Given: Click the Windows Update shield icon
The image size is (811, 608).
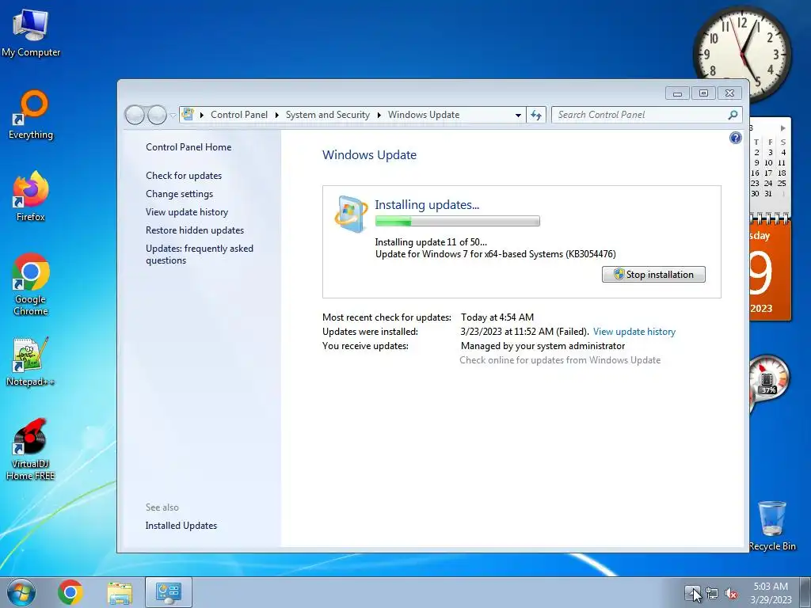Looking at the screenshot, I should coord(351,214).
